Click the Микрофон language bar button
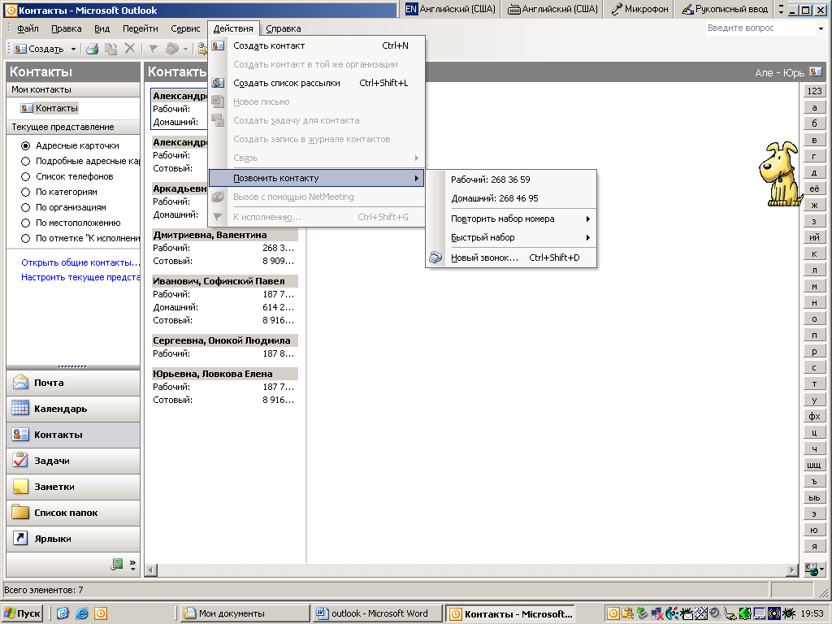Screen dimensions: 832x624 click(x=639, y=9)
